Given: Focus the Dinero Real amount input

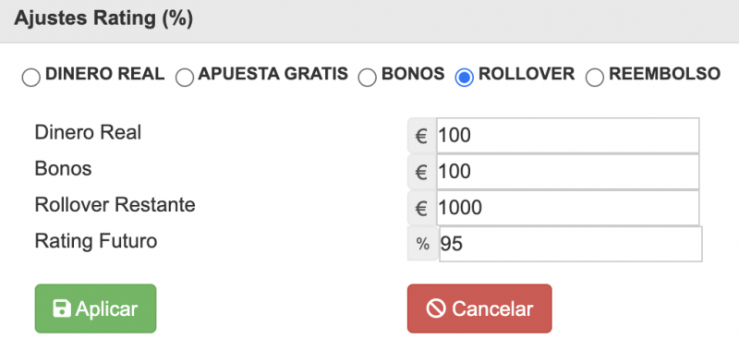Looking at the screenshot, I should point(567,136).
